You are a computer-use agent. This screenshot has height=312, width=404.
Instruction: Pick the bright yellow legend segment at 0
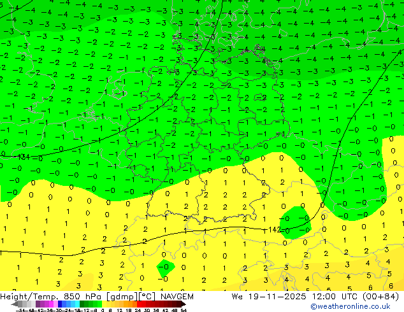pos(104,304)
